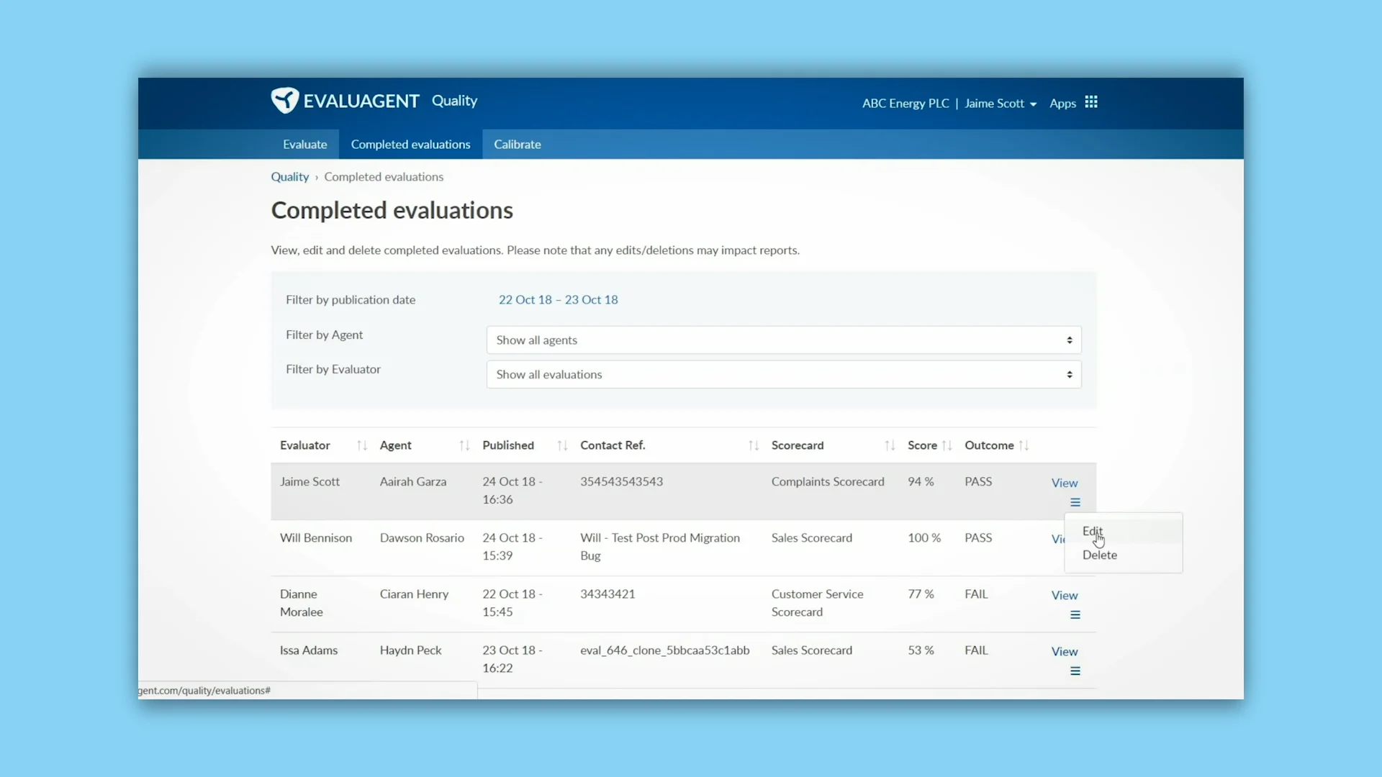Click eval_646_clone_5bbcaa53c1abb contact reference
This screenshot has height=777, width=1382.
coord(664,650)
